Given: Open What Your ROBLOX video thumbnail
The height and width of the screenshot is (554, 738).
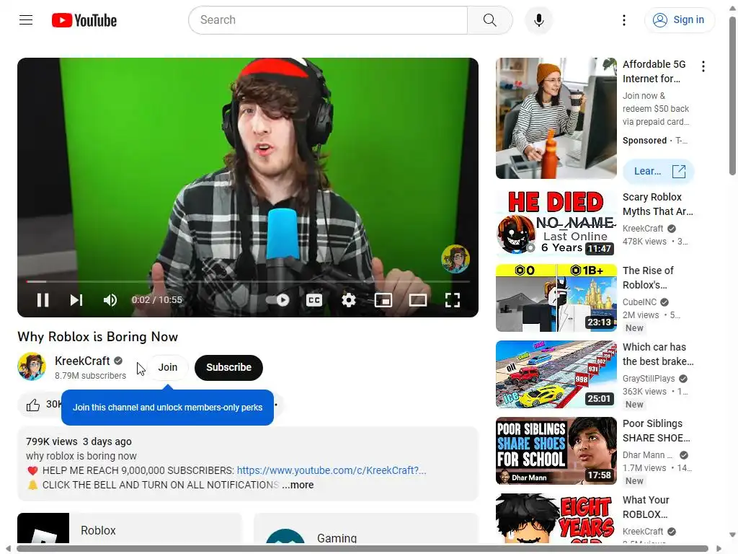Looking at the screenshot, I should [556, 519].
